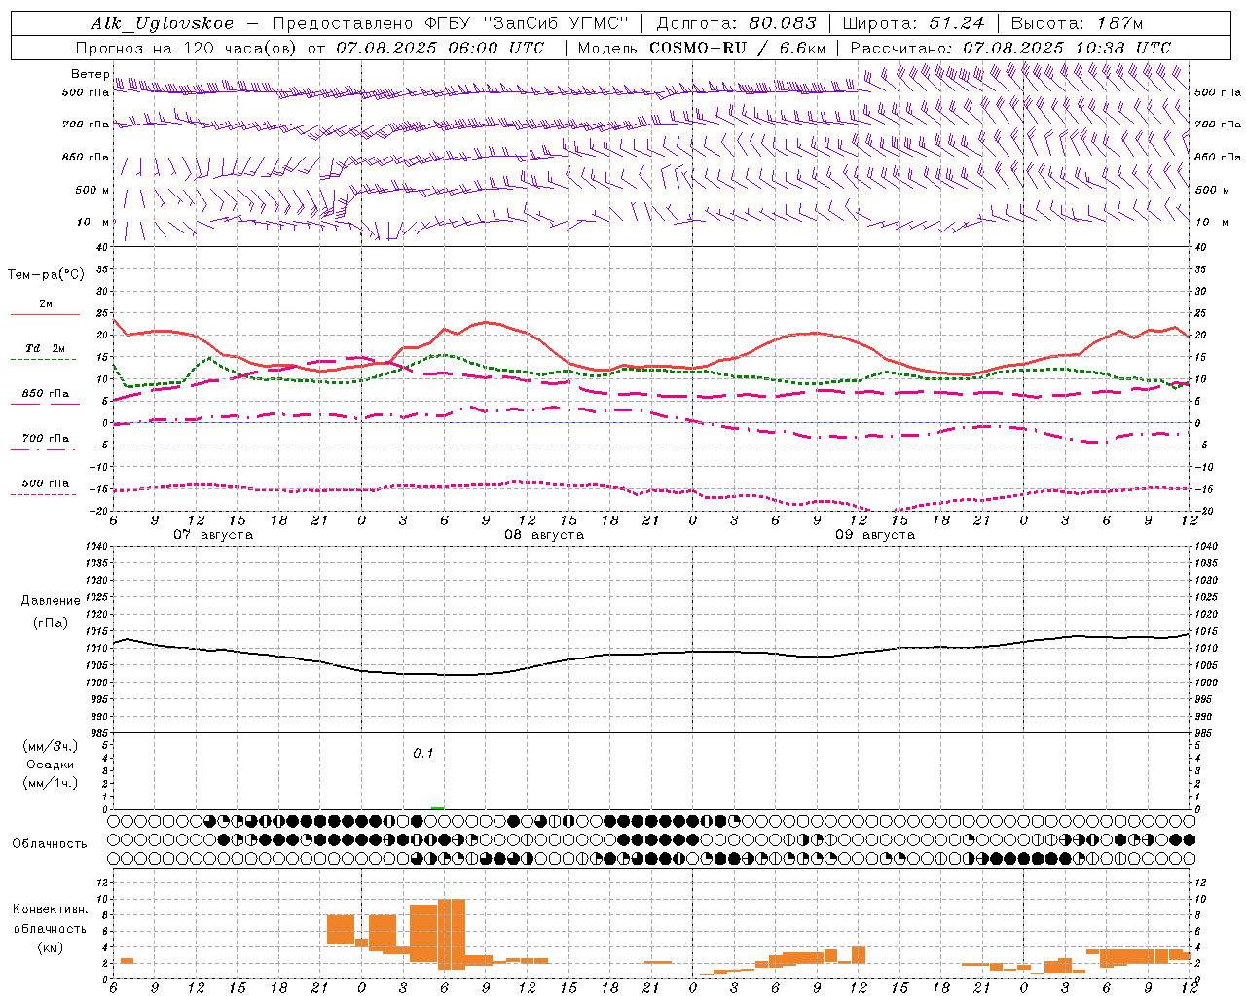
Task: Click the (мм/3ч.) precipitation unit label
Action: (51, 746)
